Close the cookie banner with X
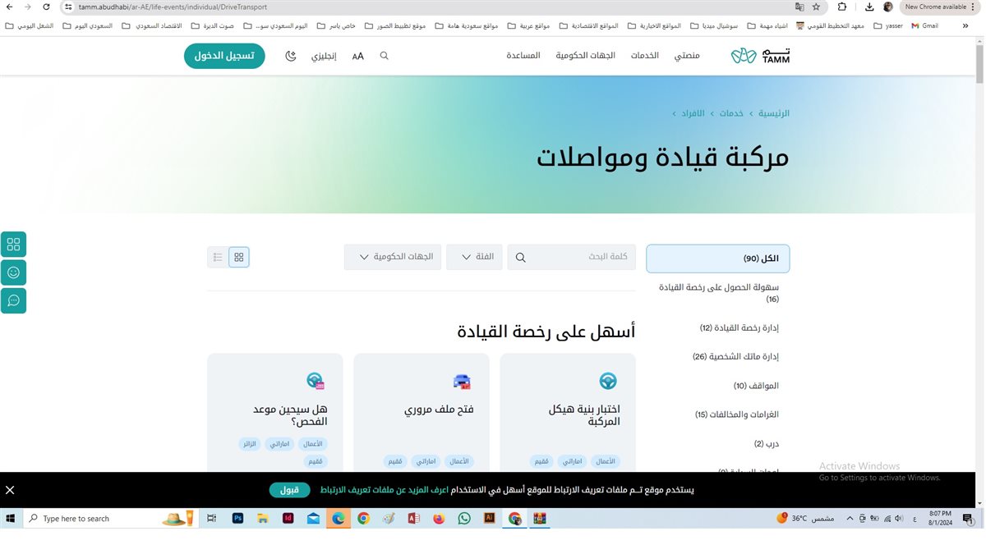 (x=10, y=490)
